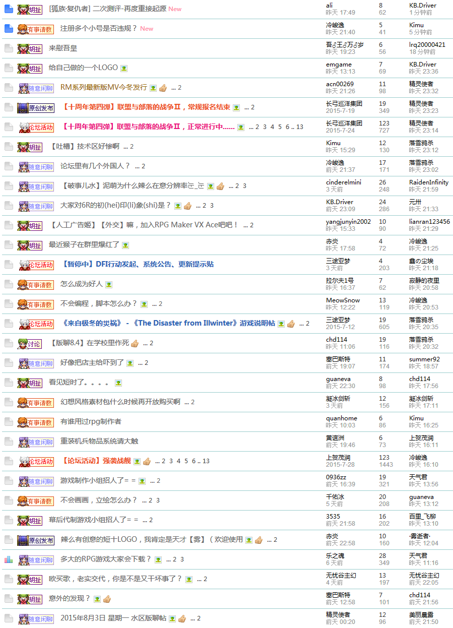This screenshot has width=453, height=628.
Task: Click the New label after 注册多个小号是否违规
Action: 147,29
